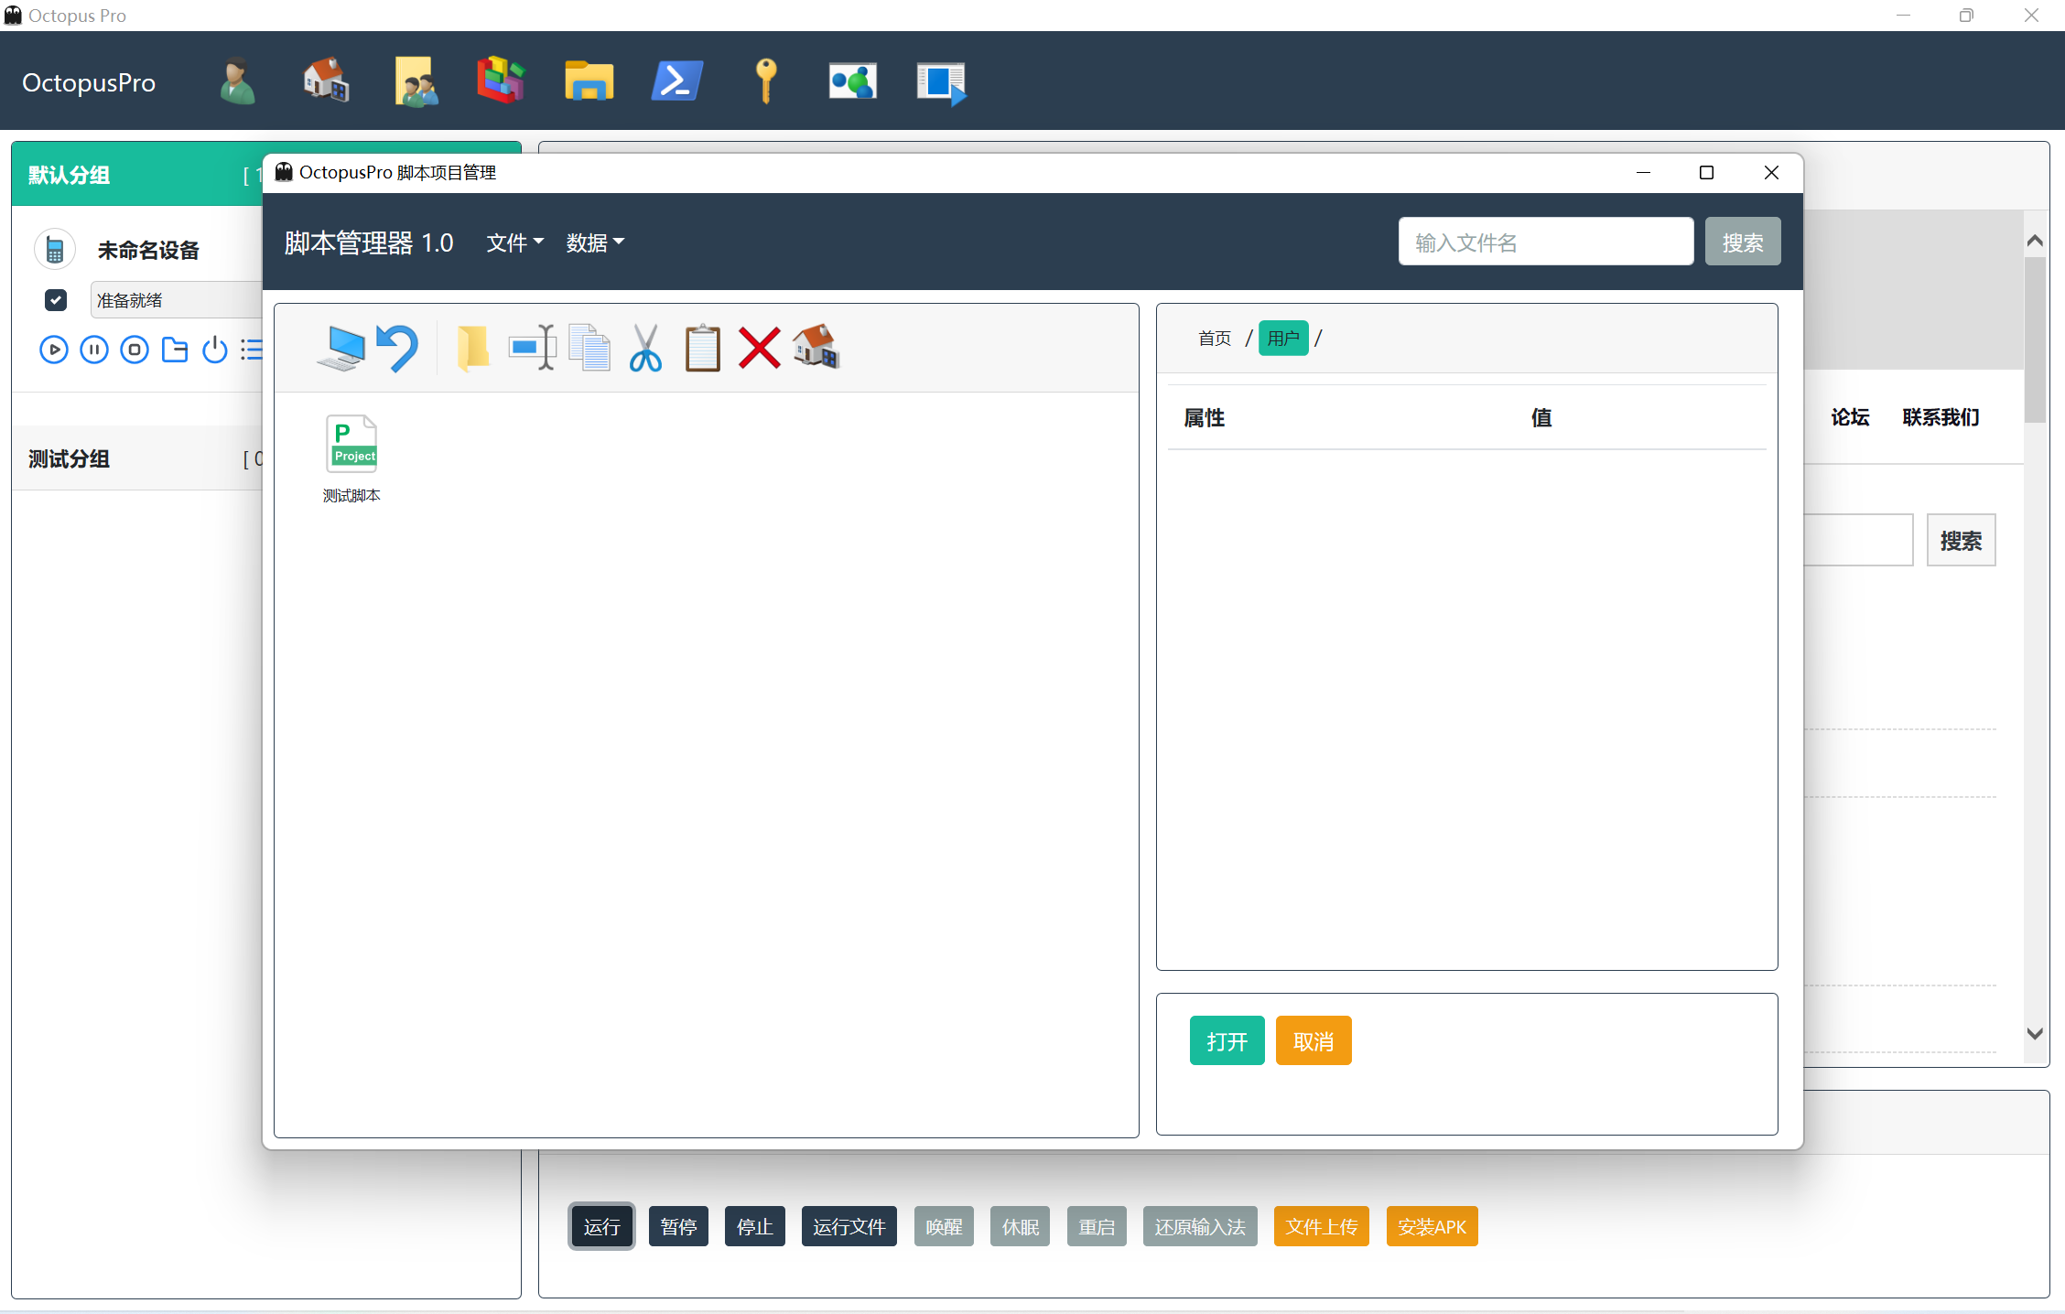Click scrollbar down arrow on right panel
Screen dimensions: 2065x1314
[x=2035, y=1034]
